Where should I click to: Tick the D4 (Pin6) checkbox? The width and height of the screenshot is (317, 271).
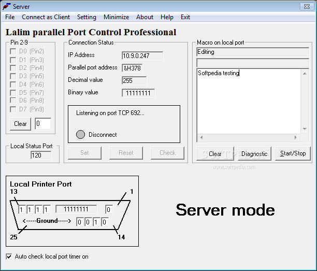pos(13,84)
